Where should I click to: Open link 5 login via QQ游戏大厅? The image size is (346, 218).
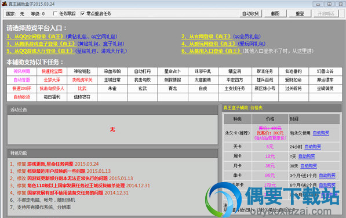pyautogui.click(x=41, y=51)
